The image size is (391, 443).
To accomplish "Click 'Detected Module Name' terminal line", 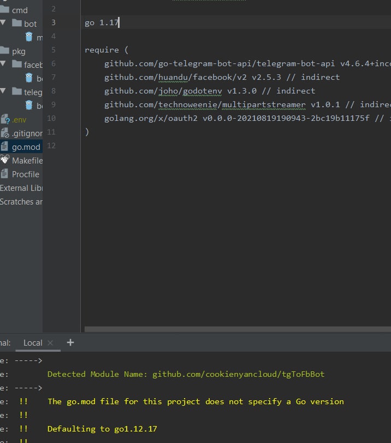I will pyautogui.click(x=186, y=374).
